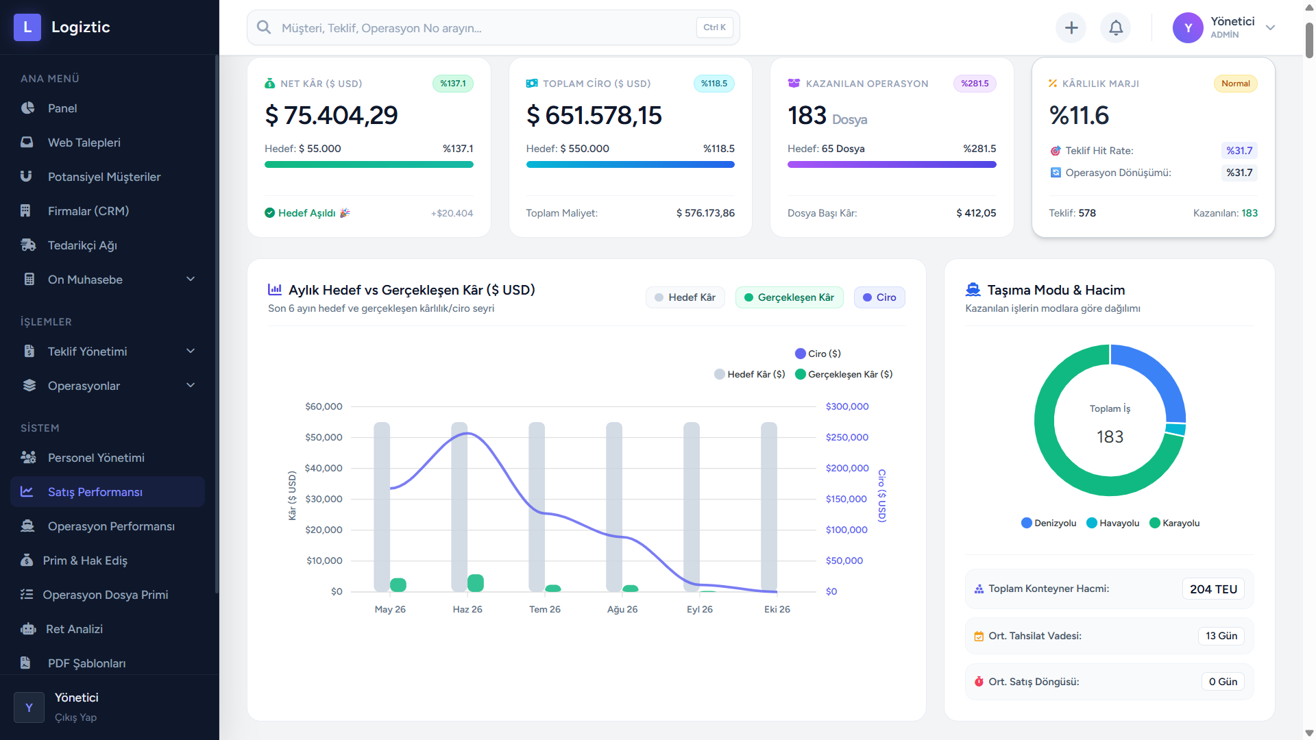The image size is (1316, 740).
Task: Toggle Hedef Kâr ($) chart legend entry
Action: click(750, 374)
